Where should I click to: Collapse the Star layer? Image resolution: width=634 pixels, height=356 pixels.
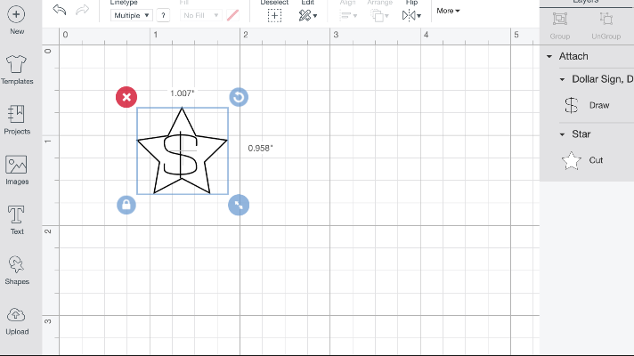pos(562,134)
